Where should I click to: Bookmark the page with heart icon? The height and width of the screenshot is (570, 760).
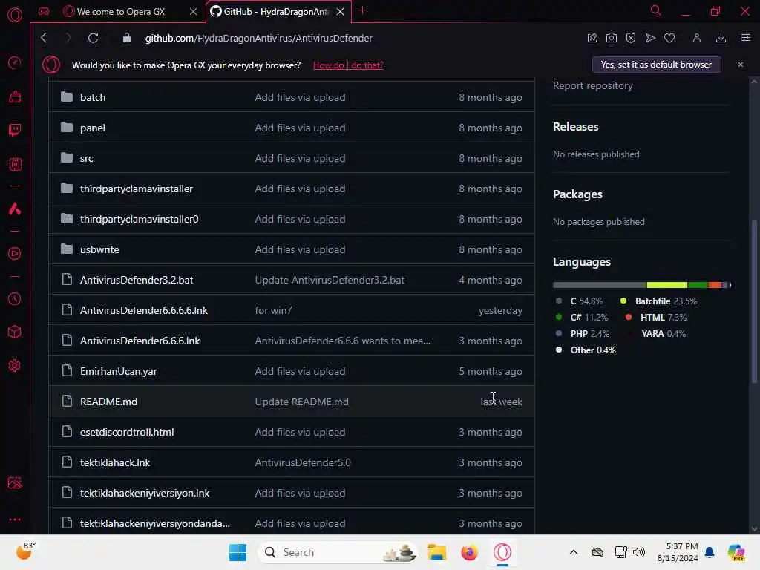pos(669,38)
